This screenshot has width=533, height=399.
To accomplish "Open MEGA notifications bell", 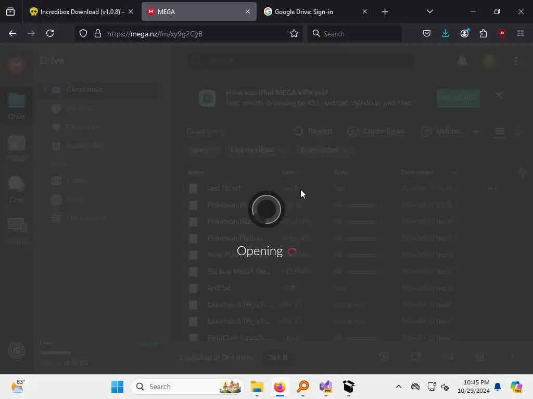I will (x=462, y=61).
